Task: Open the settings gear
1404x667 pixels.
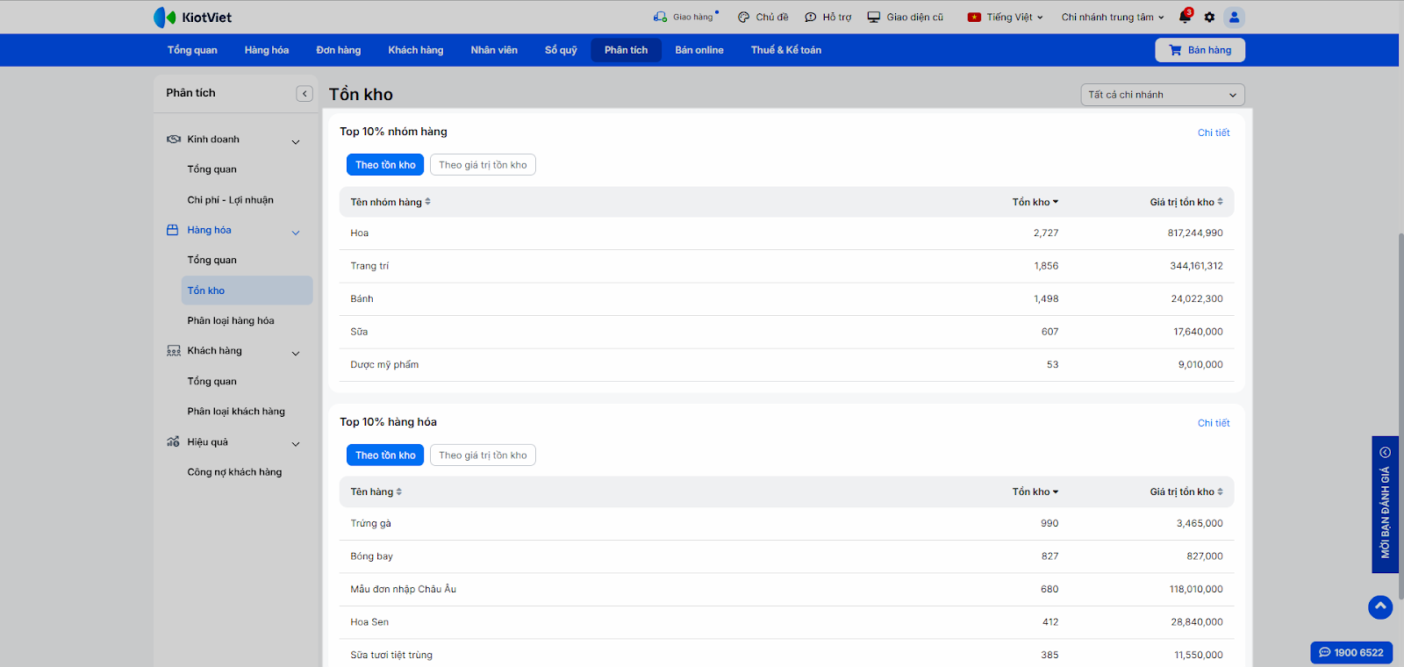Action: point(1209,17)
